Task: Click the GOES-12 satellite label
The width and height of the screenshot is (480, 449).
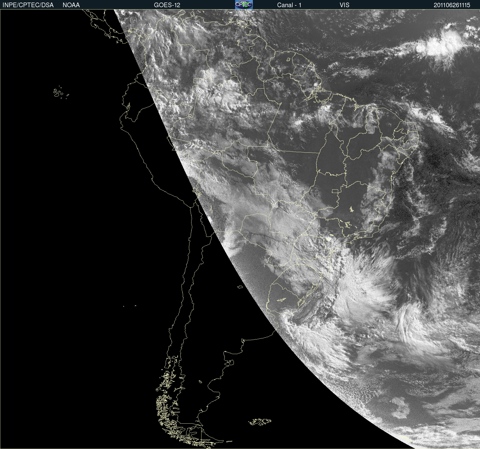Action: (x=167, y=5)
